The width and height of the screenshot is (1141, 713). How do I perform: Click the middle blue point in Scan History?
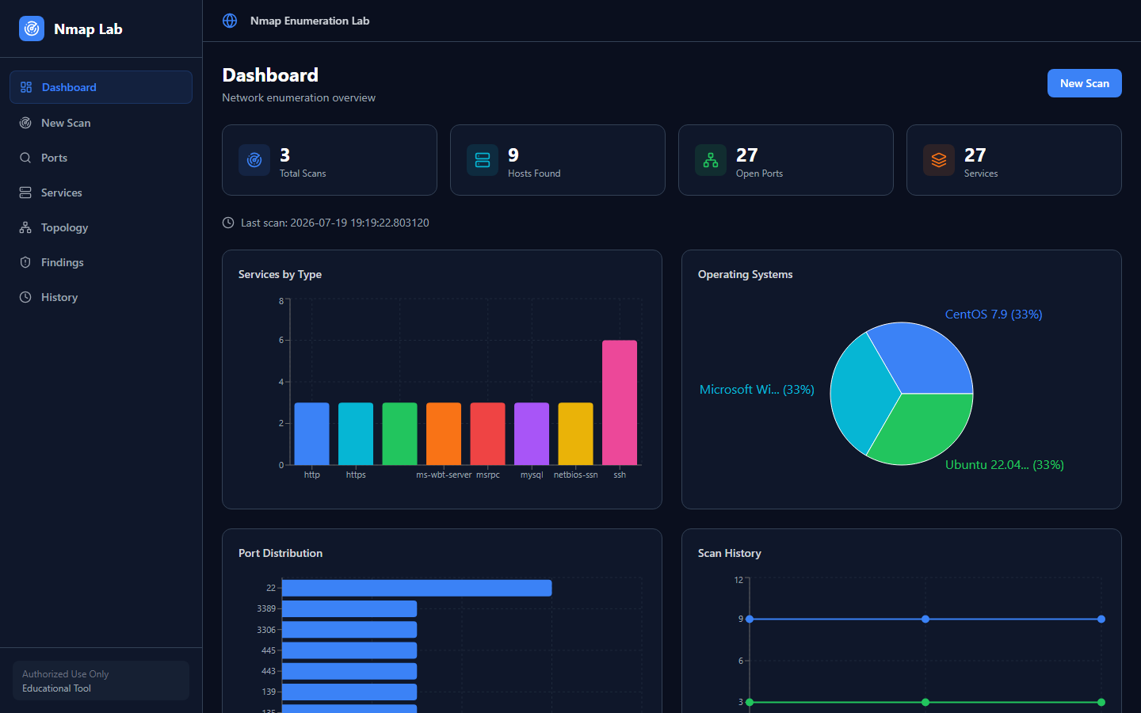point(925,620)
